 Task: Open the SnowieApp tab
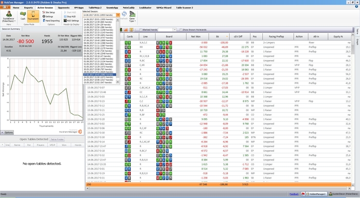[x=112, y=8]
